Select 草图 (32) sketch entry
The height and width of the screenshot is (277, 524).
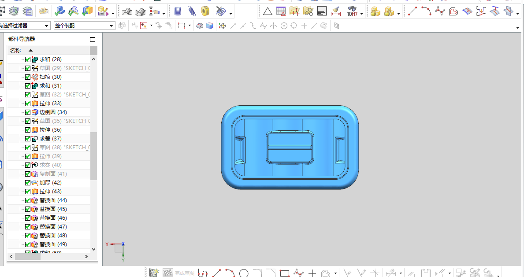tap(65, 95)
